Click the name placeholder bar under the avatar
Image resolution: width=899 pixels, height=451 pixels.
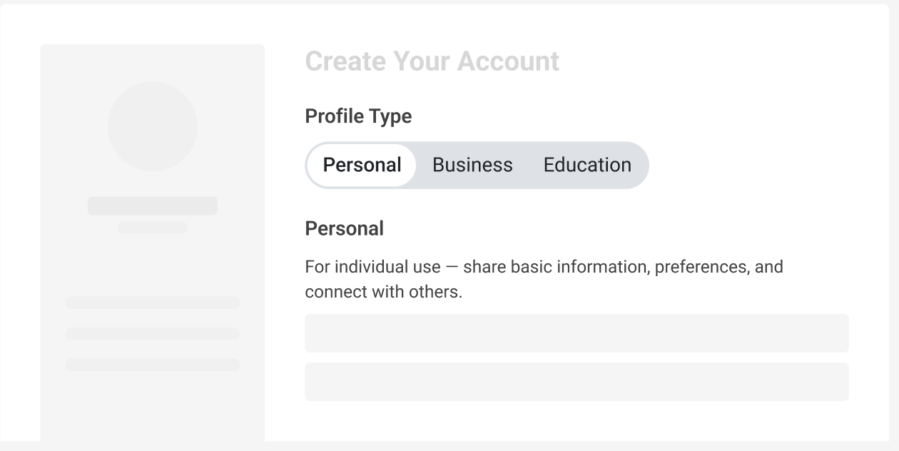pos(152,206)
